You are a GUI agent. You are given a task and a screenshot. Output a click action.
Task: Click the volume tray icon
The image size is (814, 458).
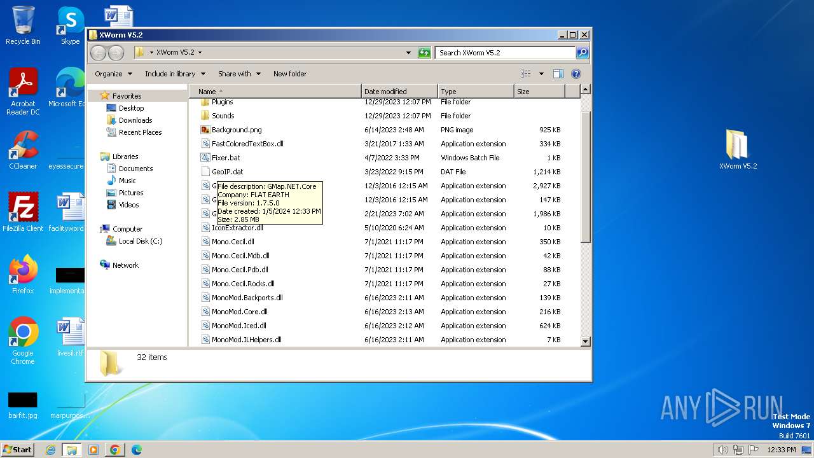coord(722,450)
